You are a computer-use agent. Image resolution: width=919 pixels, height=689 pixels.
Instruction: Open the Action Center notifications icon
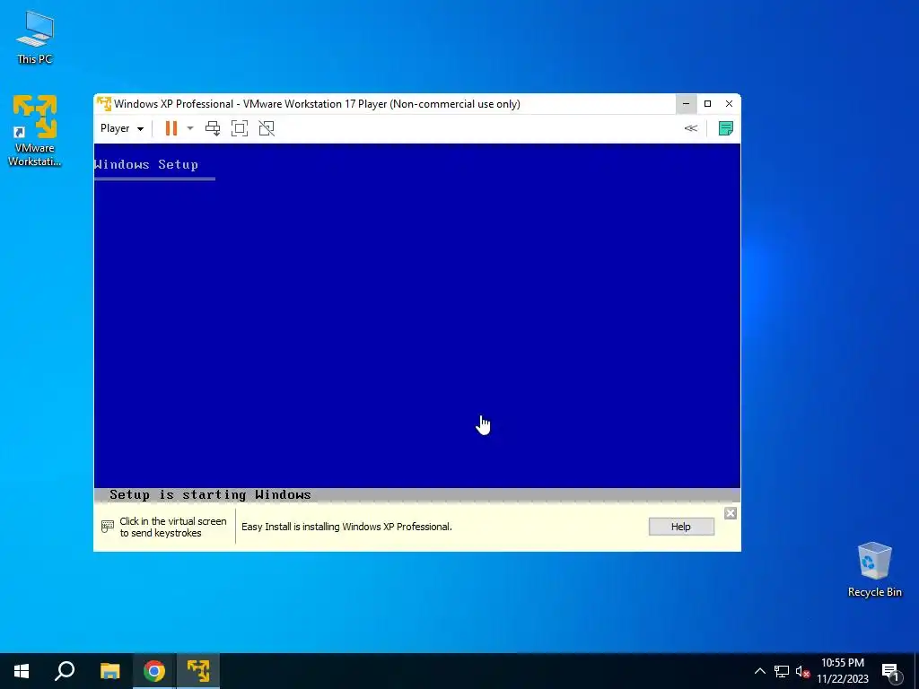coord(891,672)
